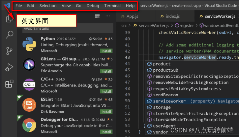Select serviceWorker property suggestion

[192, 101]
